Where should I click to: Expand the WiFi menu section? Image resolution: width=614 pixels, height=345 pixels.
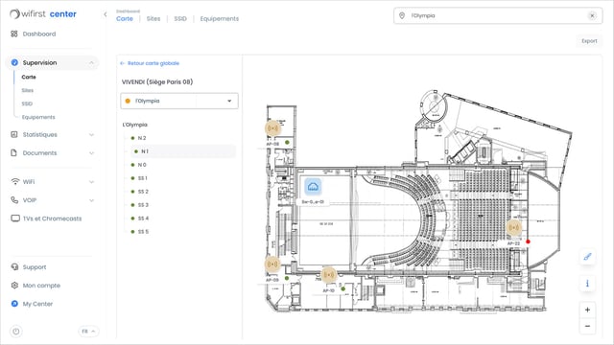(53, 182)
